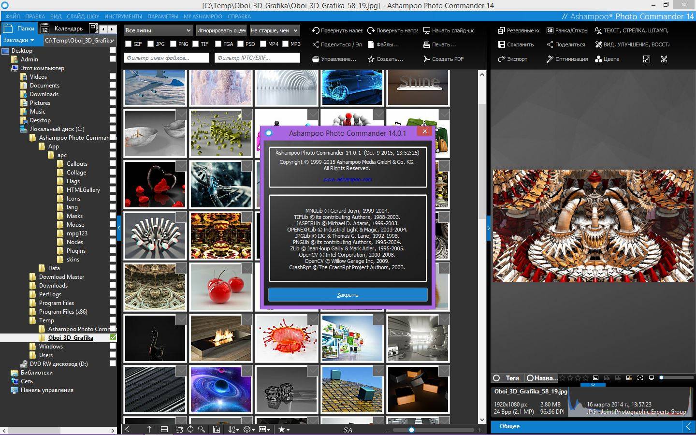Click the file name filter field

click(x=166, y=58)
